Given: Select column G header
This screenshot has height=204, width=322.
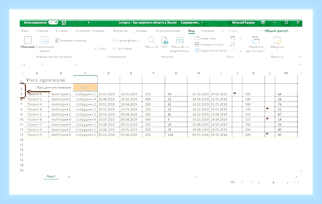Looking at the screenshot, I should (176, 73).
